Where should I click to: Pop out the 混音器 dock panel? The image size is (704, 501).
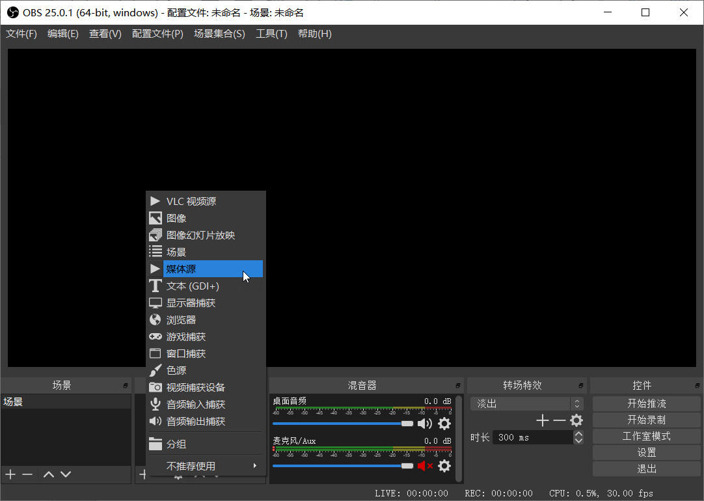457,386
